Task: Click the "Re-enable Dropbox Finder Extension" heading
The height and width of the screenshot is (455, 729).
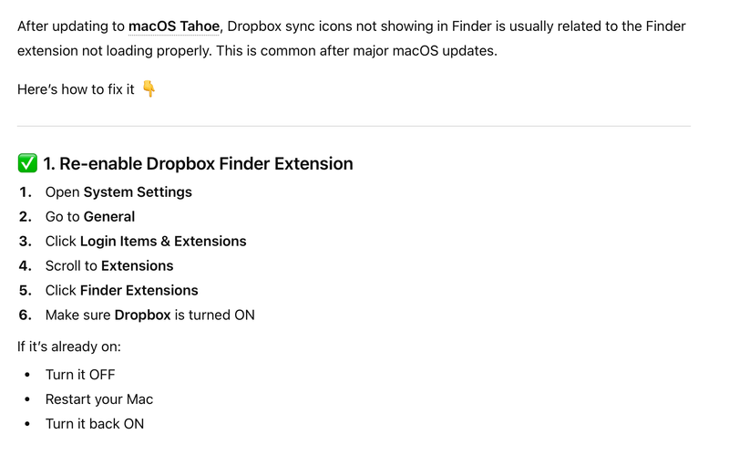Action: click(198, 164)
